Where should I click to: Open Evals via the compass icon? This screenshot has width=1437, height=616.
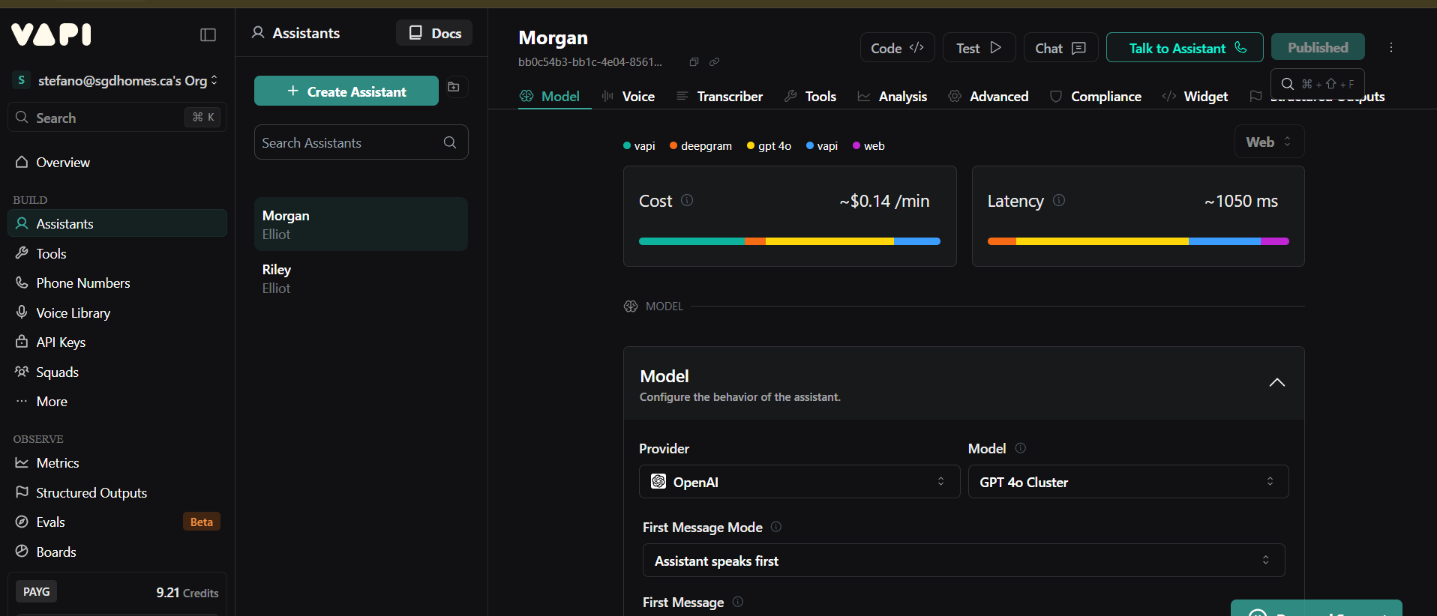(x=22, y=522)
